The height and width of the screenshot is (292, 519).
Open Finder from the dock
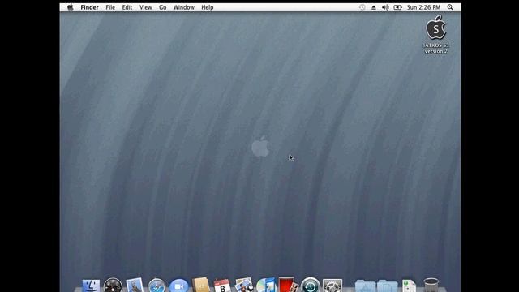tap(91, 286)
